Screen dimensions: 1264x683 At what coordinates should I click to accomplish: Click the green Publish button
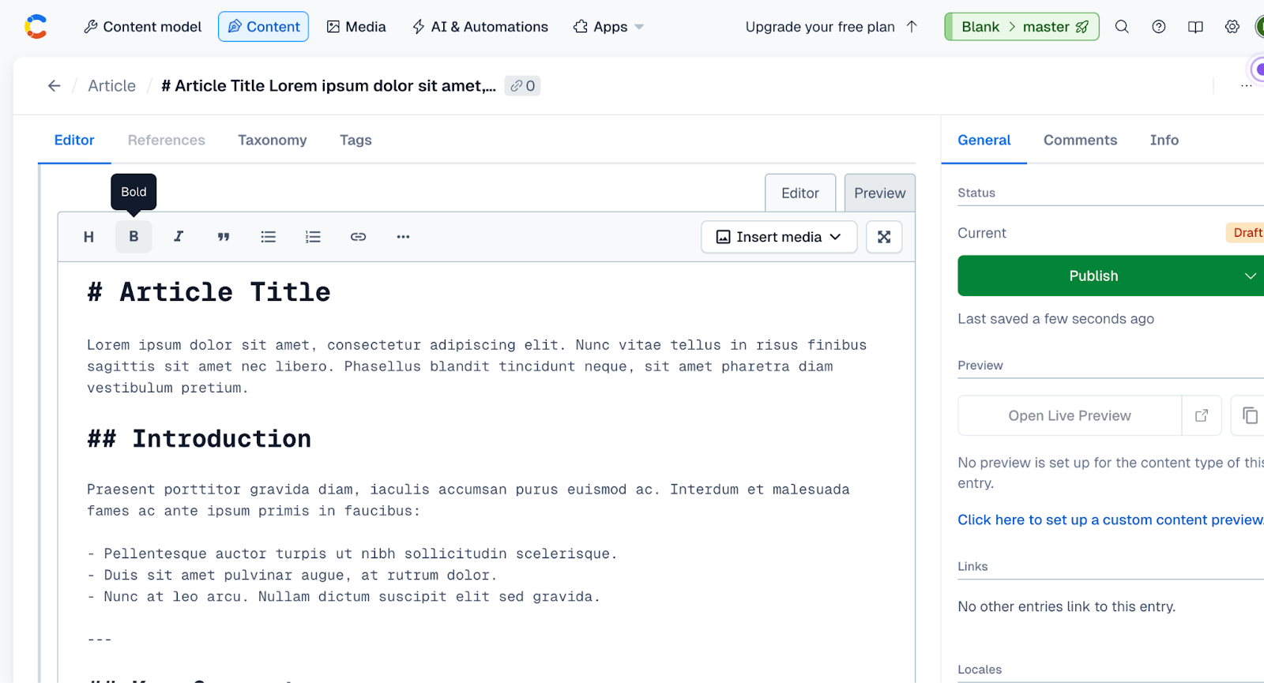click(x=1094, y=276)
